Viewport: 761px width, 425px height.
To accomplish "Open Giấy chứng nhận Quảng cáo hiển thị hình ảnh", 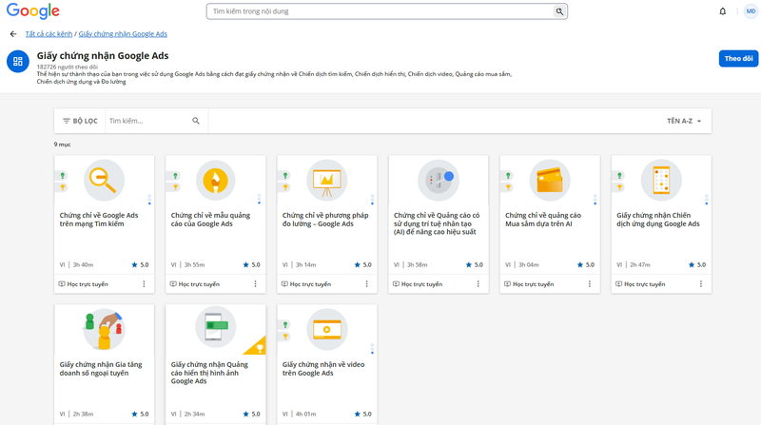I will (x=209, y=373).
